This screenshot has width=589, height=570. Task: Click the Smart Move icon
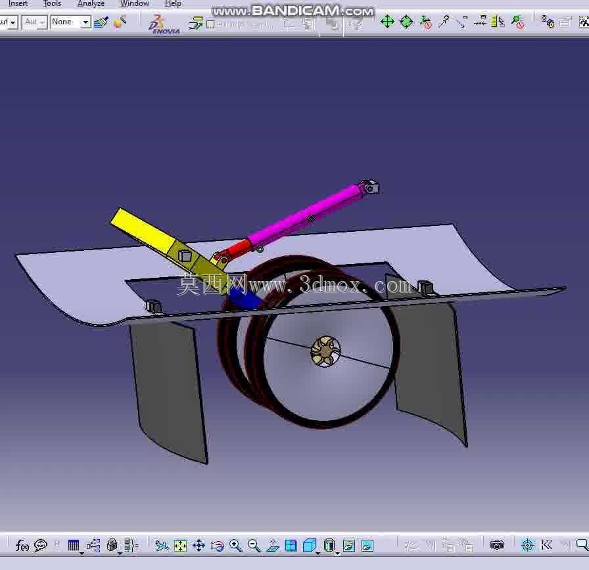425,22
